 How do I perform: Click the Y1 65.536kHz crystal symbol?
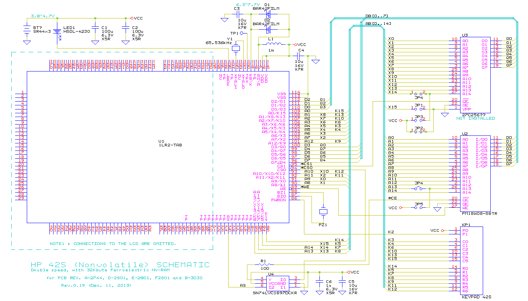(236, 48)
